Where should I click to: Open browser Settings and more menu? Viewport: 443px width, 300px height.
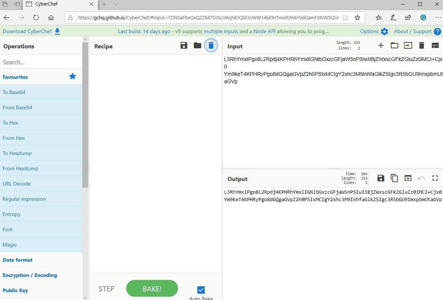pos(438,17)
